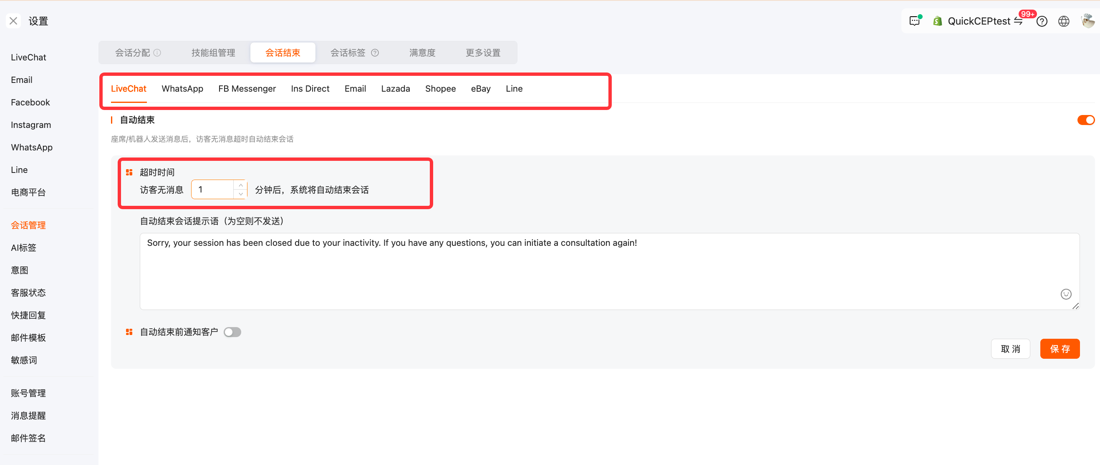Select eBay channel tab
Viewport: 1100px width, 465px height.
[x=481, y=89]
